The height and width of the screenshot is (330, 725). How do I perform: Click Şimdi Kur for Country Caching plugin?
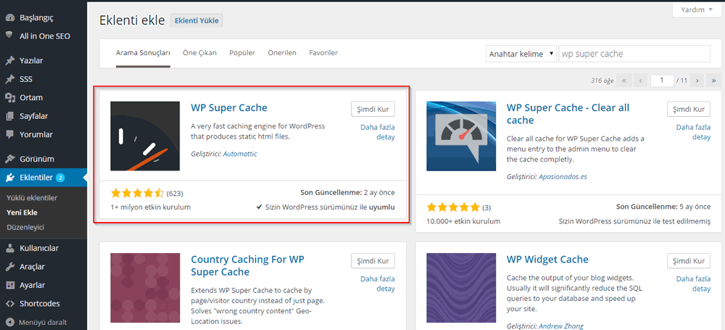pos(373,260)
